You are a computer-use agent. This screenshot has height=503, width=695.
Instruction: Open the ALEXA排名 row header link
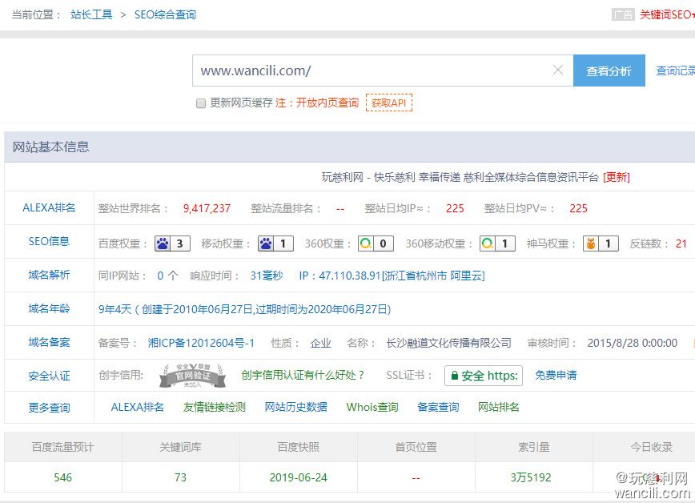tap(49, 207)
